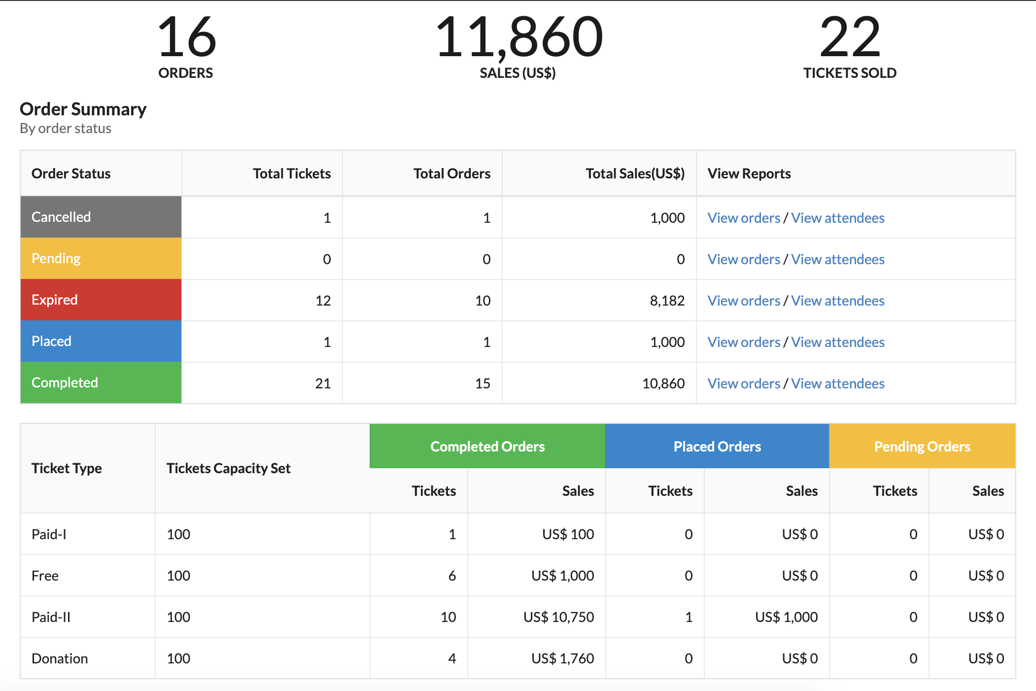Open View attendees for Cancelled status

click(x=837, y=218)
